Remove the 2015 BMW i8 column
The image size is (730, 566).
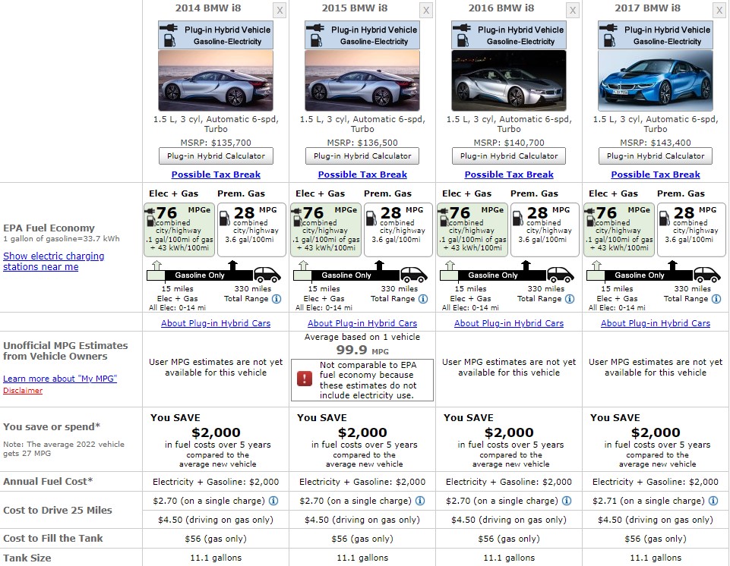click(426, 10)
